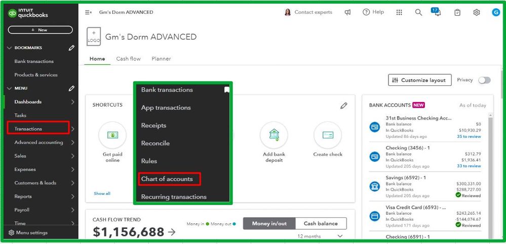Switch to the Planner tab
The height and width of the screenshot is (244, 506).
coord(162,59)
